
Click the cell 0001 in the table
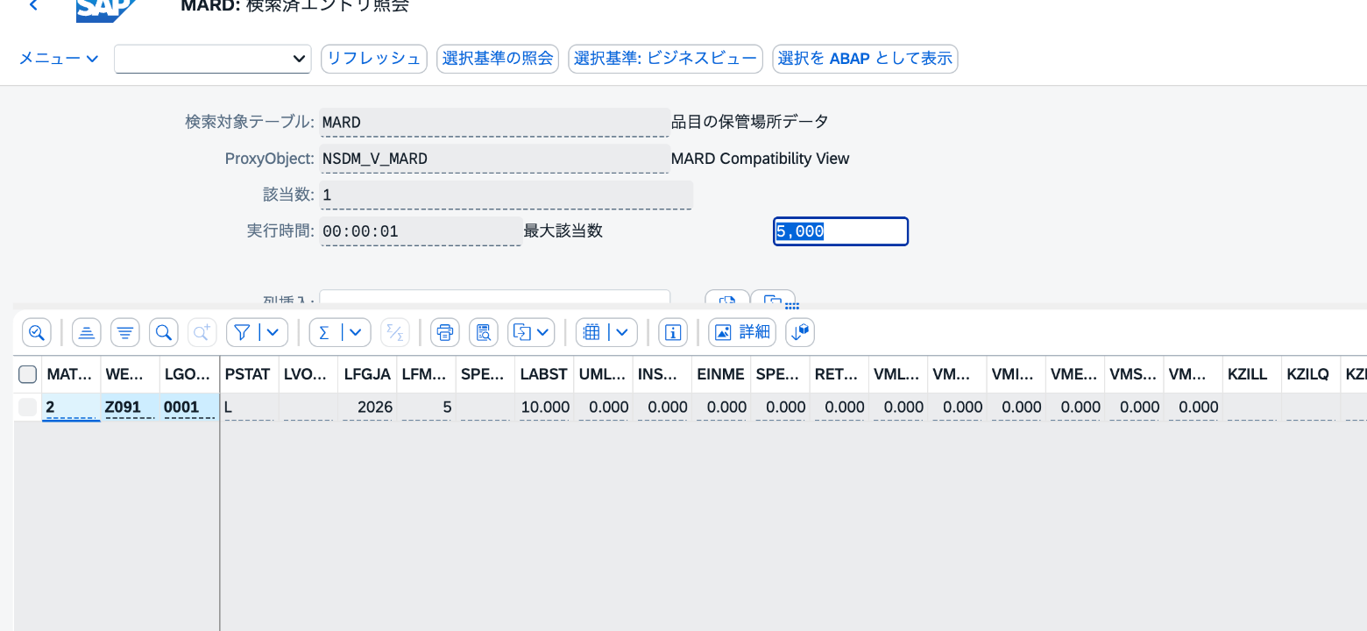click(x=188, y=407)
